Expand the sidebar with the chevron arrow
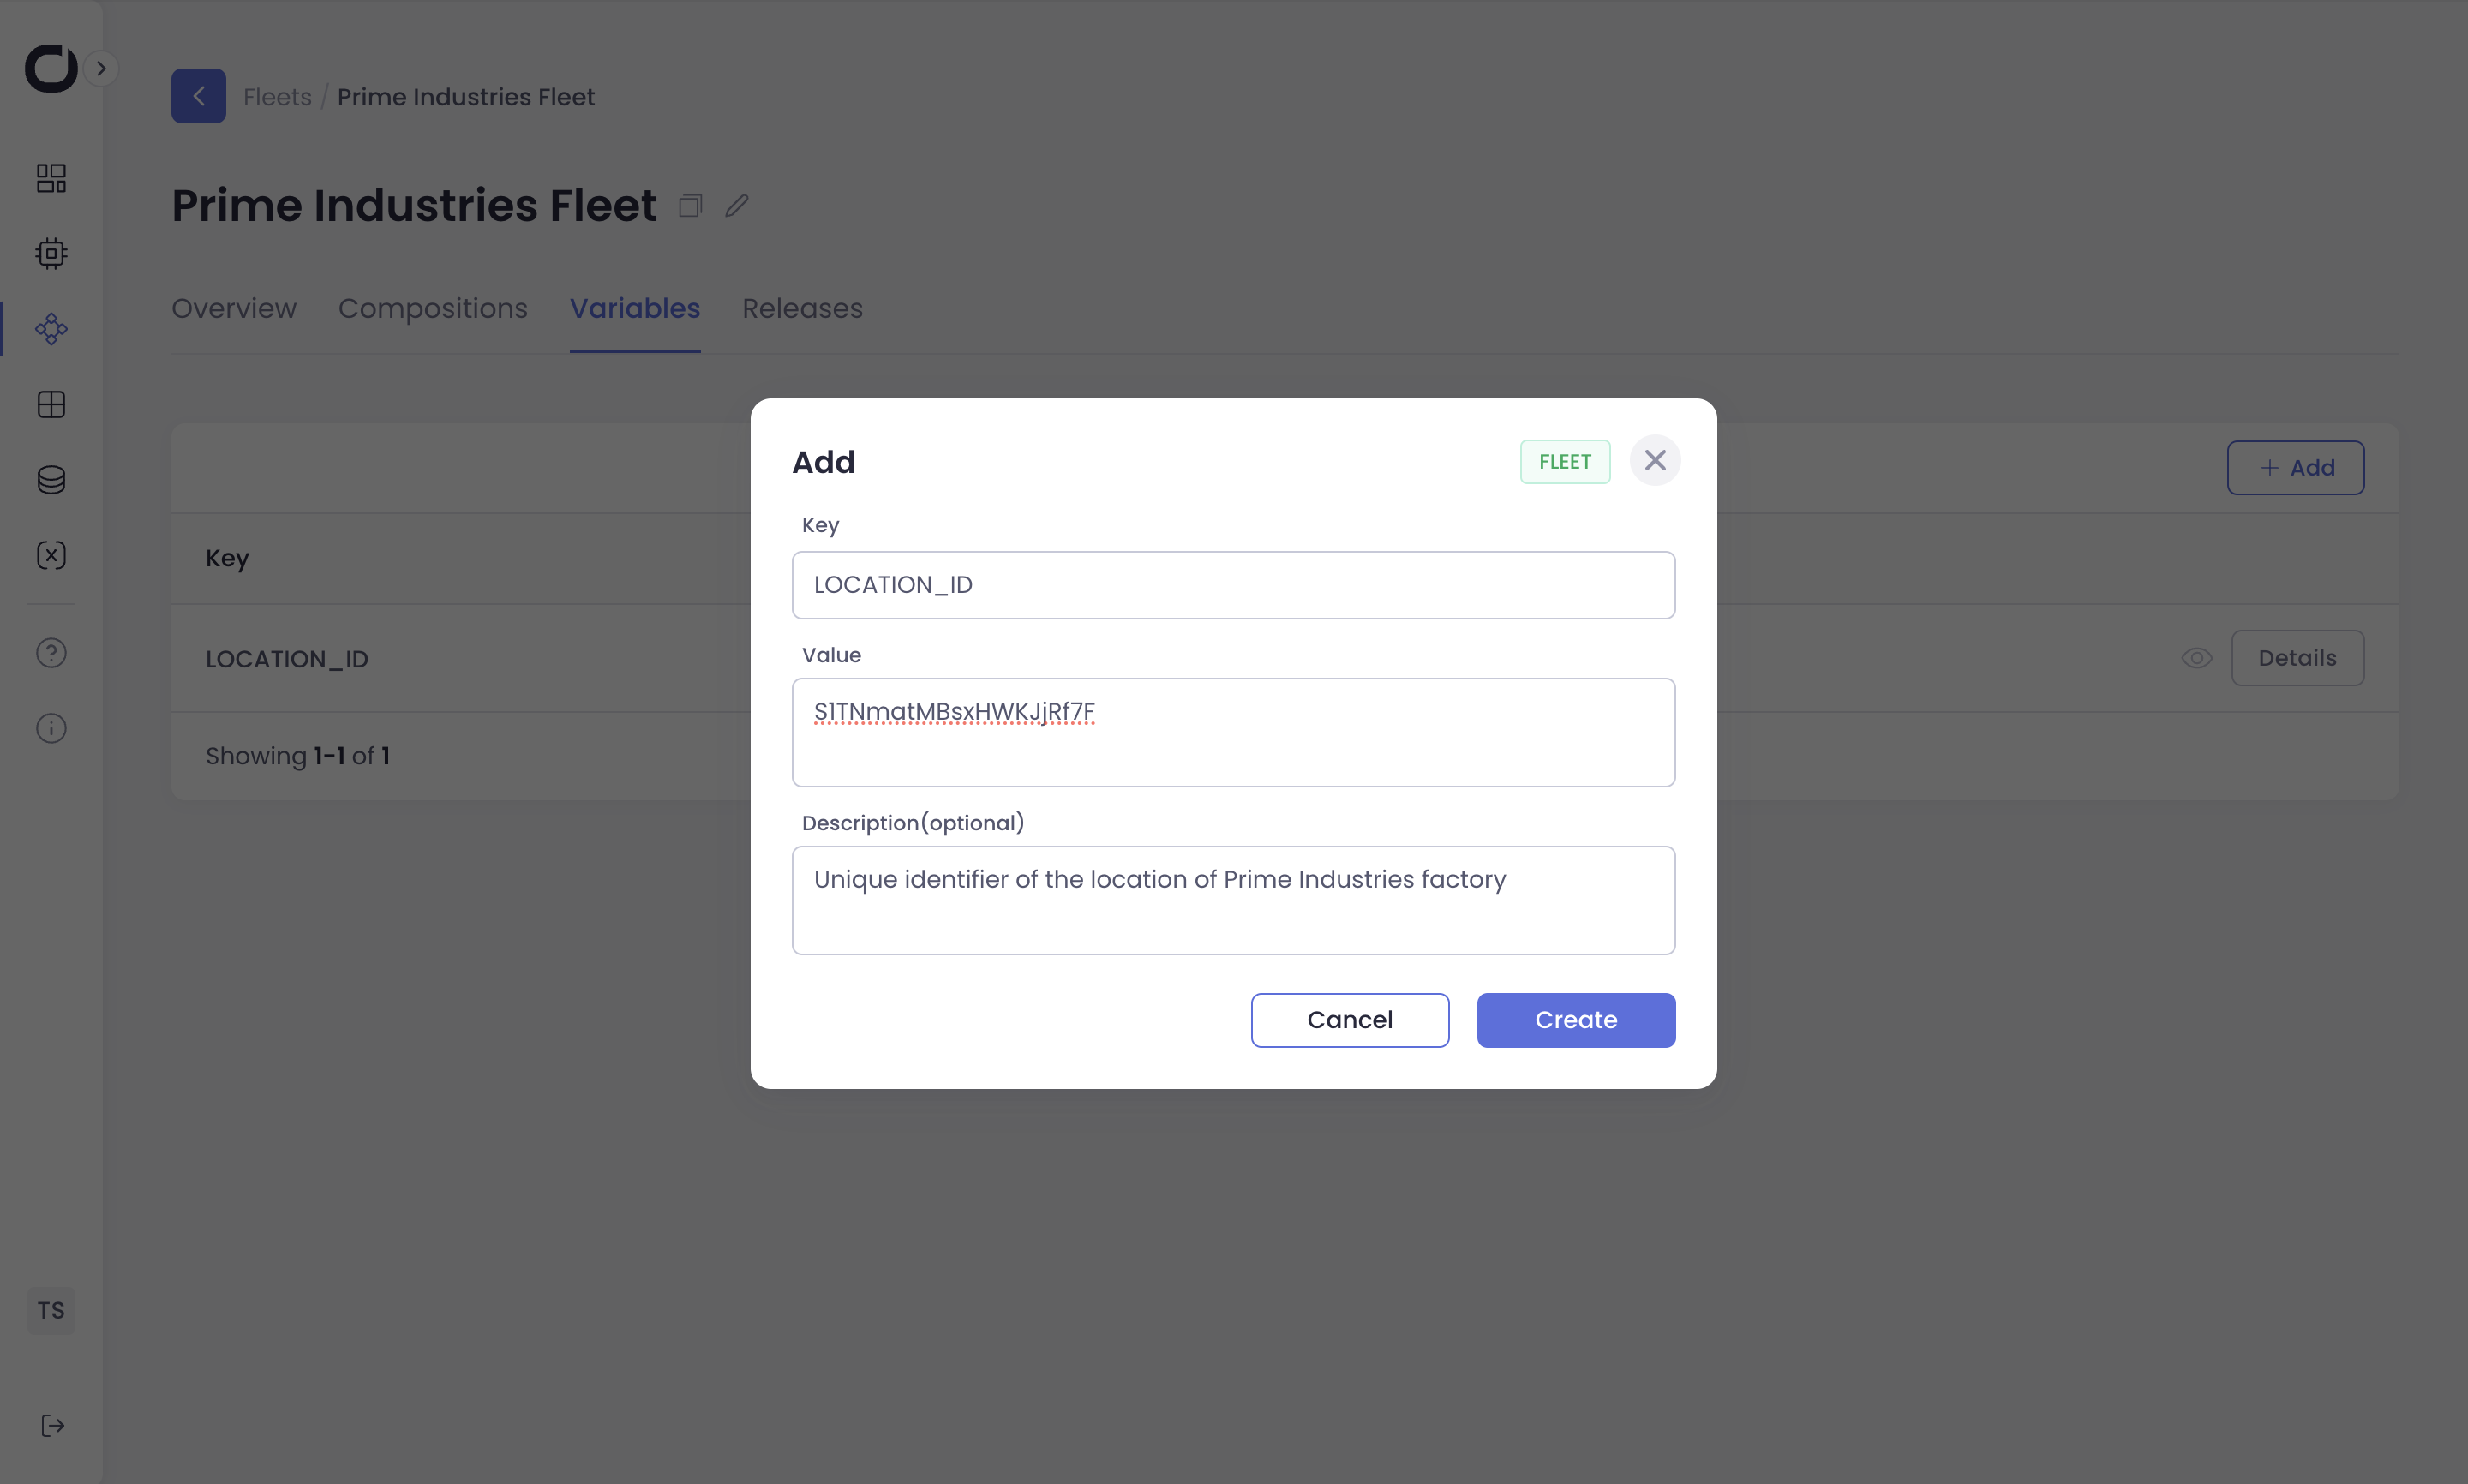The height and width of the screenshot is (1484, 2468). coord(101,68)
